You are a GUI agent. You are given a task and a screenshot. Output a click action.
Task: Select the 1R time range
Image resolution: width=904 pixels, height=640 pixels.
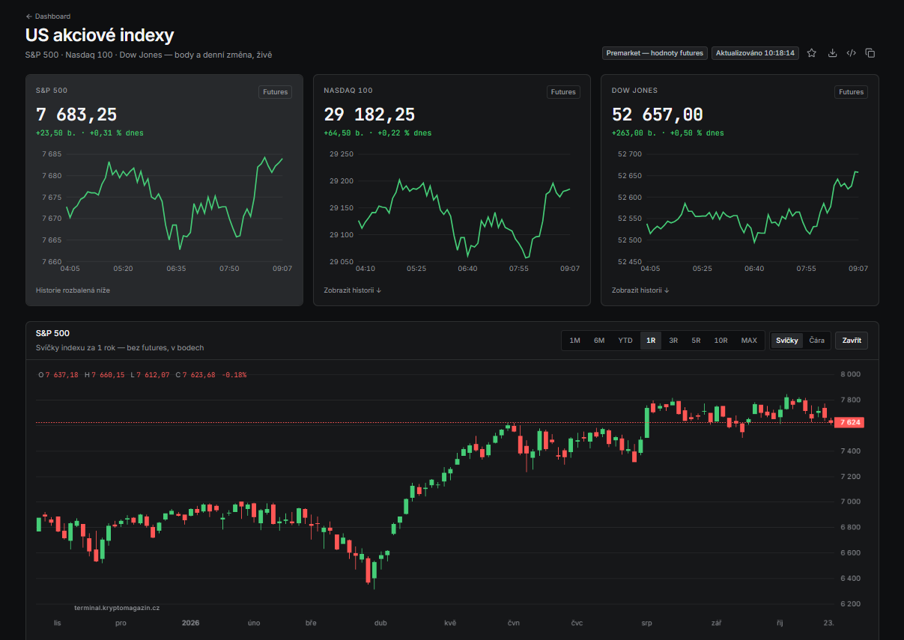point(651,341)
